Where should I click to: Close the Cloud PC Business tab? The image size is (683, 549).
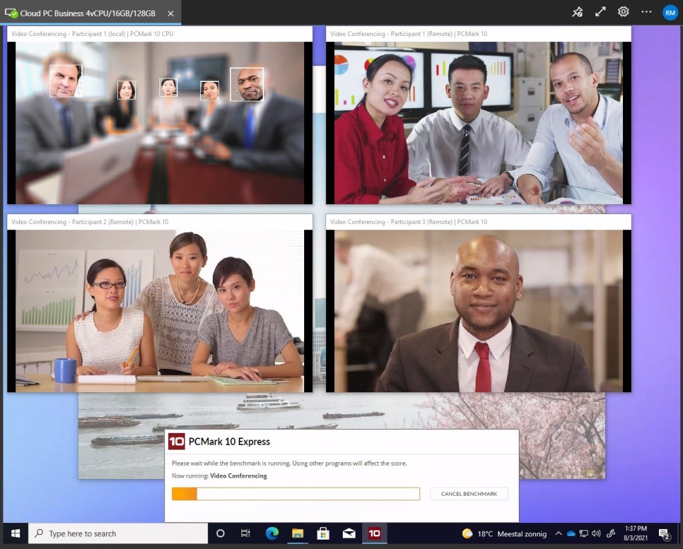tap(171, 13)
